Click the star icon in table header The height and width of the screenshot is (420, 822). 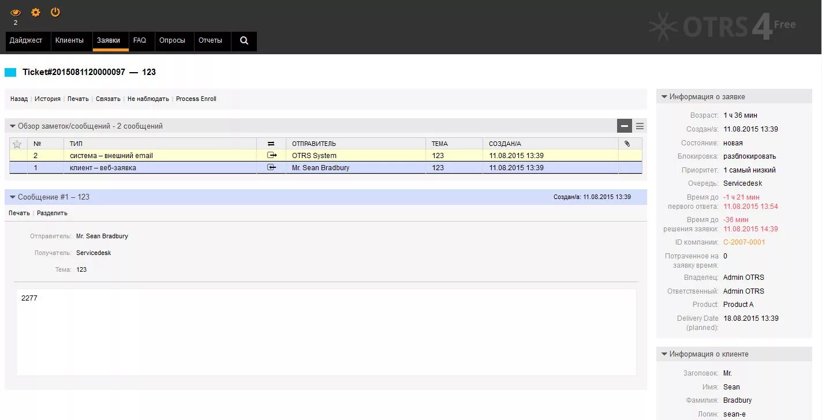pos(17,144)
